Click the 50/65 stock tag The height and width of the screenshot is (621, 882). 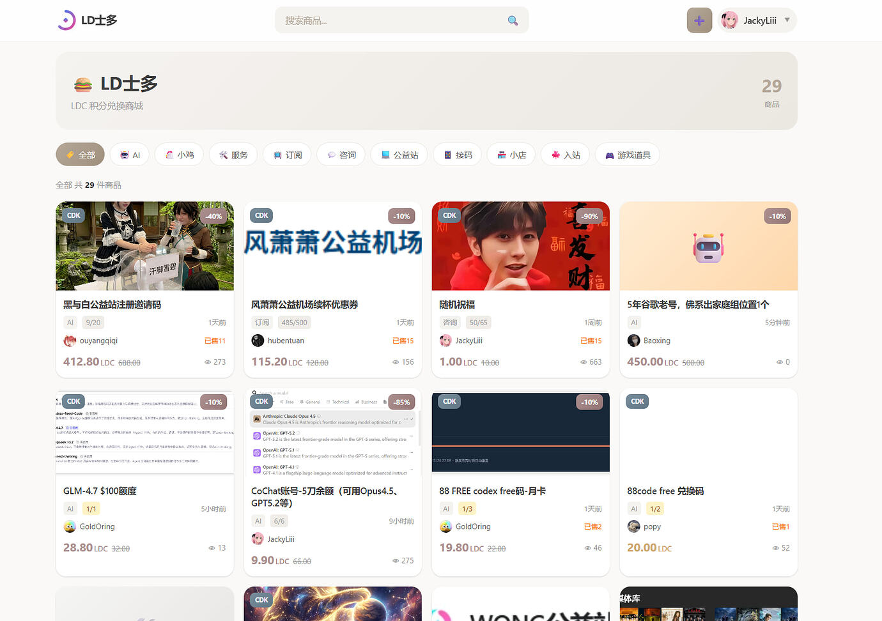(x=478, y=323)
